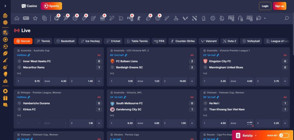Bet on draw at 4.00 for Kingston City
294x140 pixels.
tap(242, 81)
